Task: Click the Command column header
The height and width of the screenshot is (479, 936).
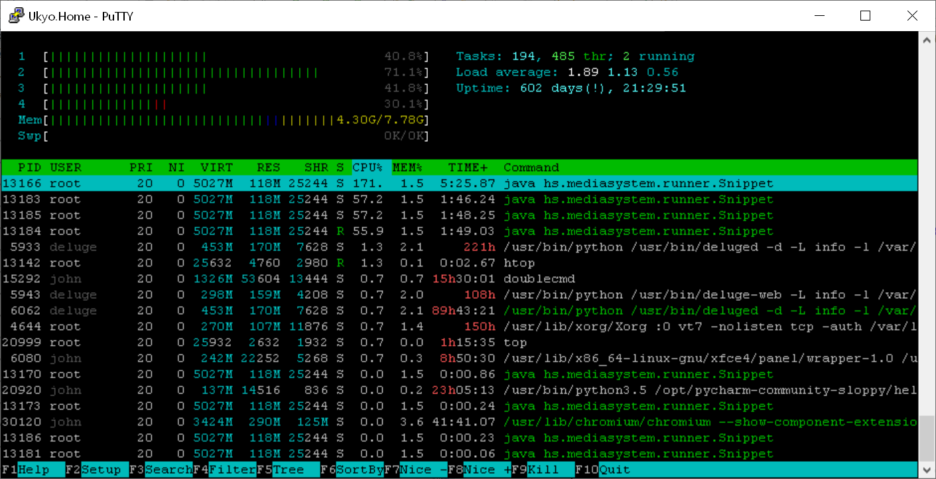Action: pyautogui.click(x=531, y=168)
